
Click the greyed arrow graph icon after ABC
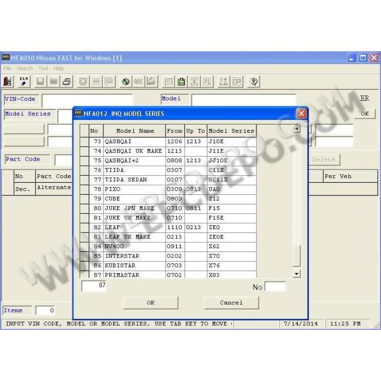pos(152,82)
